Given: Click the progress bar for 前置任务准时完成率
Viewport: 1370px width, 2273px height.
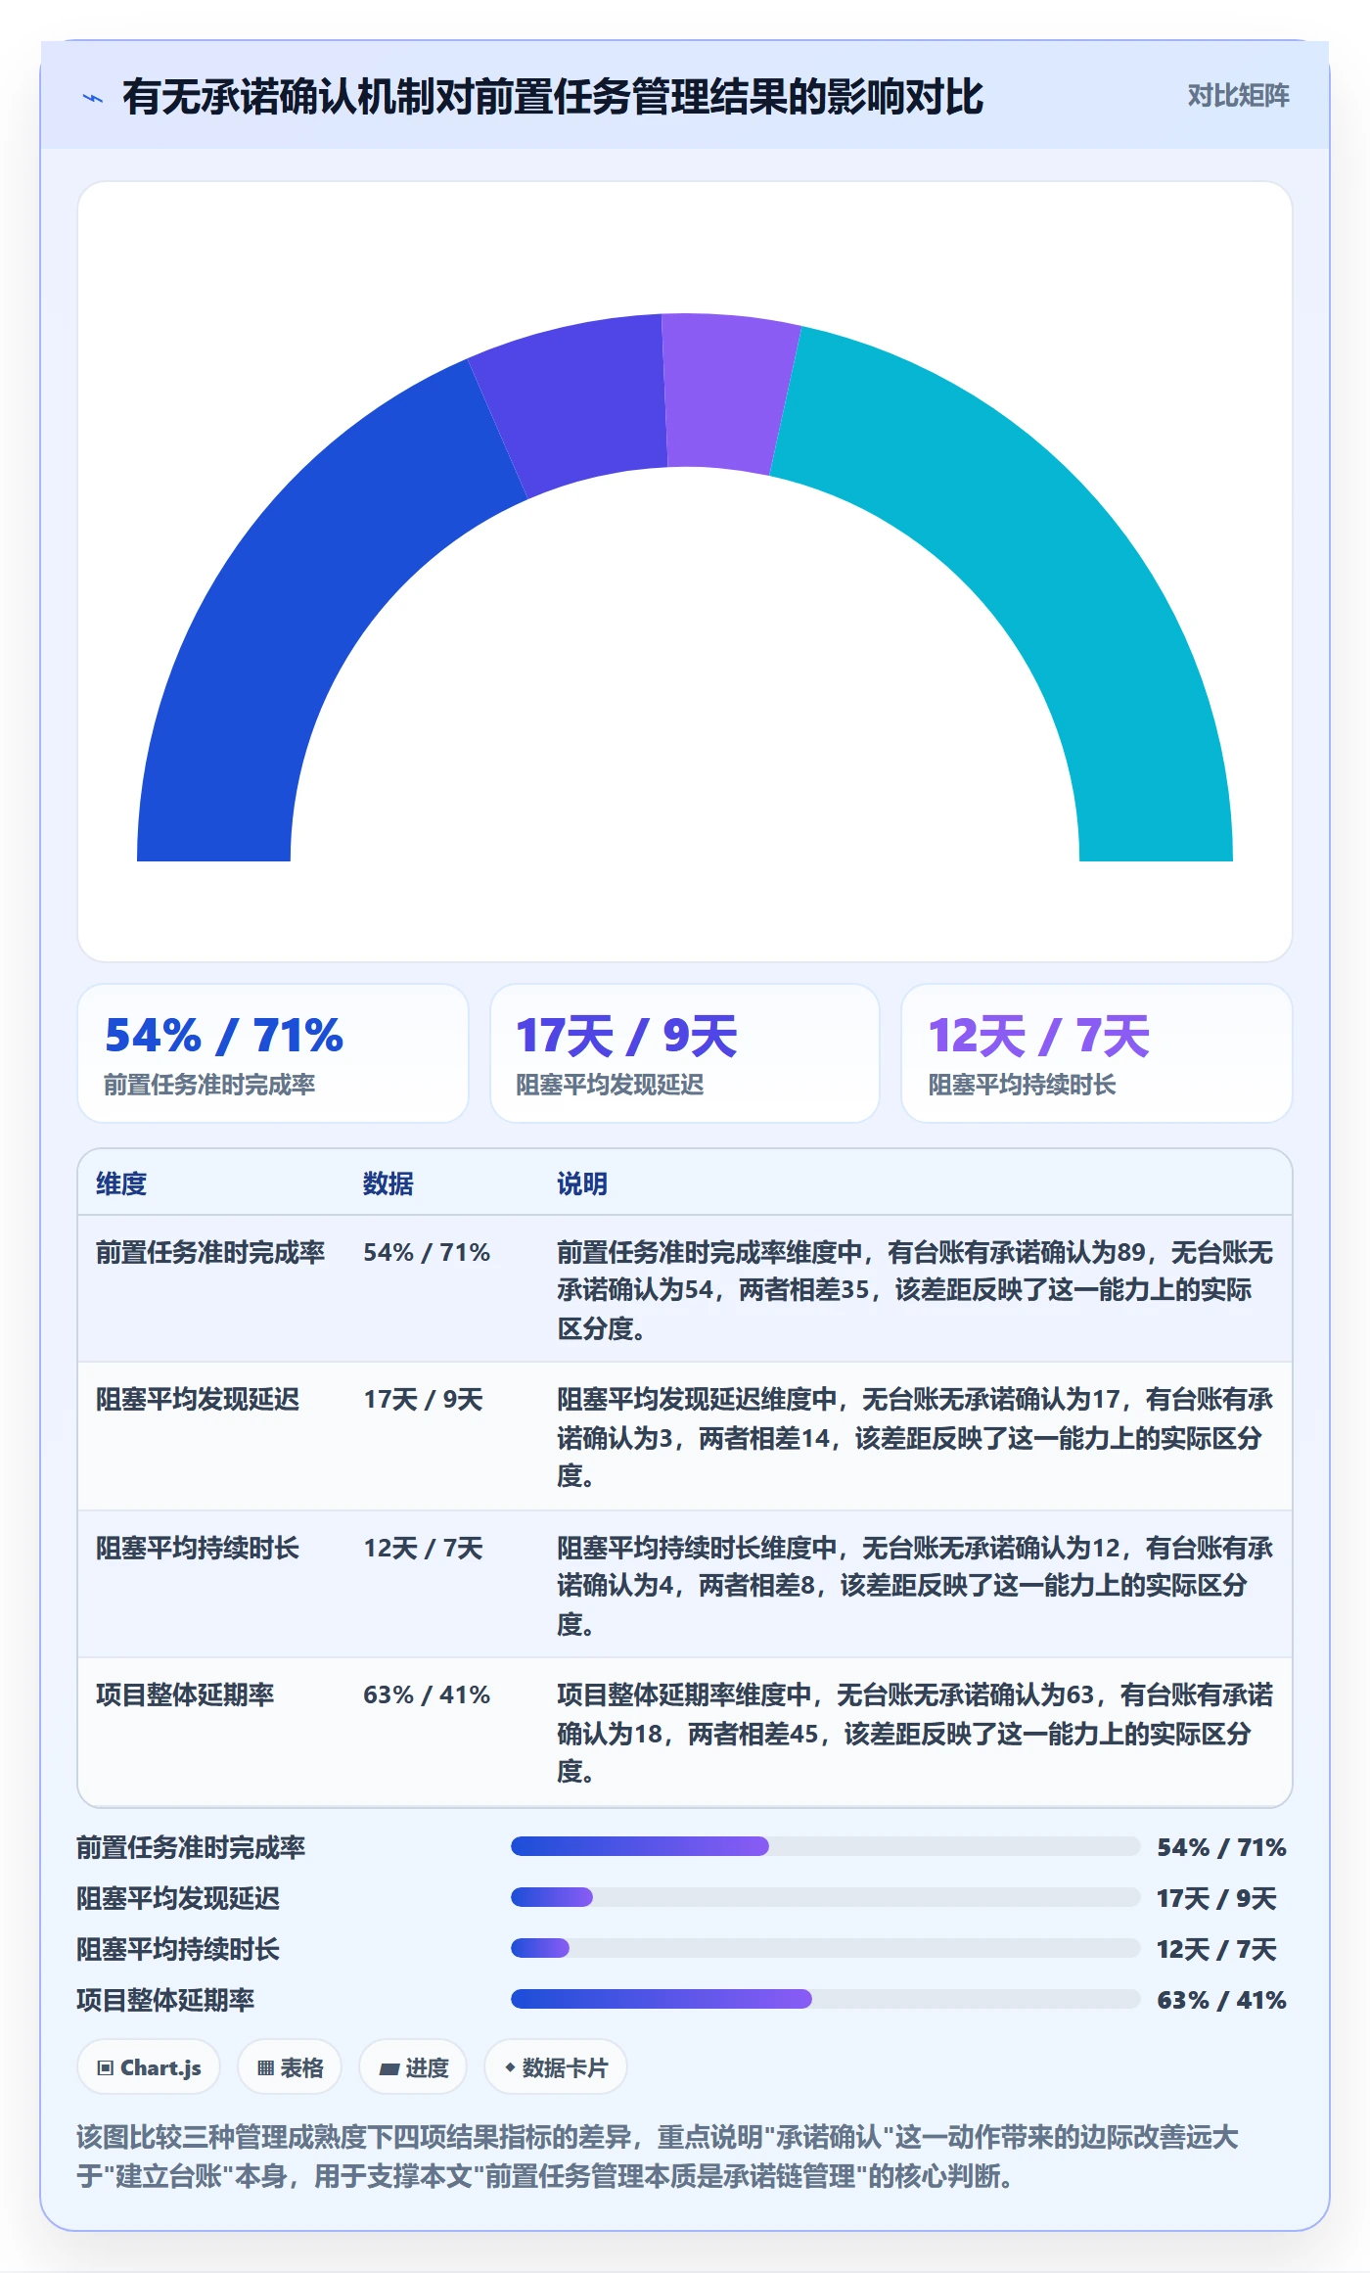Looking at the screenshot, I should 825,1846.
